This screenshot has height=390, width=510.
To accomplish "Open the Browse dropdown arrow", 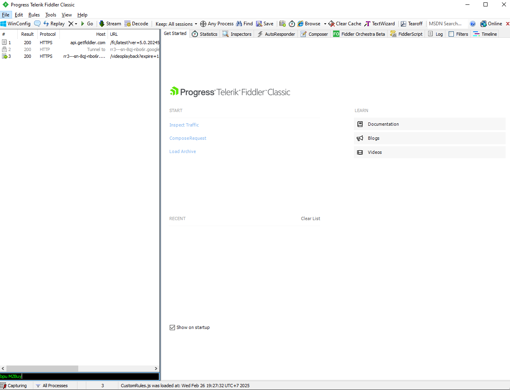I will [x=325, y=24].
